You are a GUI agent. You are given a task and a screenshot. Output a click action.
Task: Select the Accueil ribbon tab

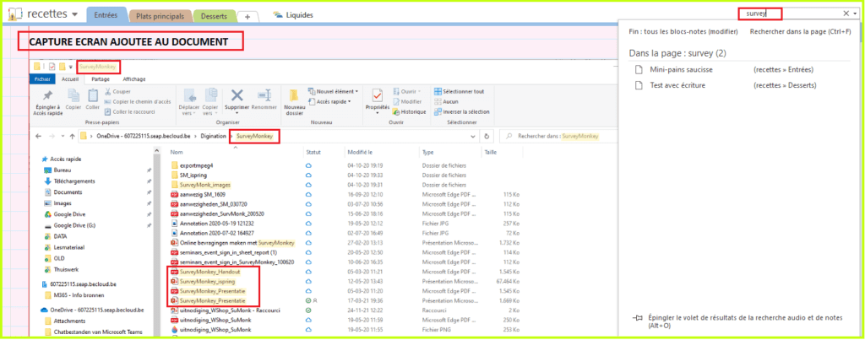(70, 78)
